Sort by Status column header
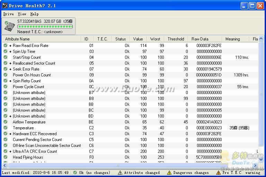The width and height of the screenshot is (266, 177). 121,39
